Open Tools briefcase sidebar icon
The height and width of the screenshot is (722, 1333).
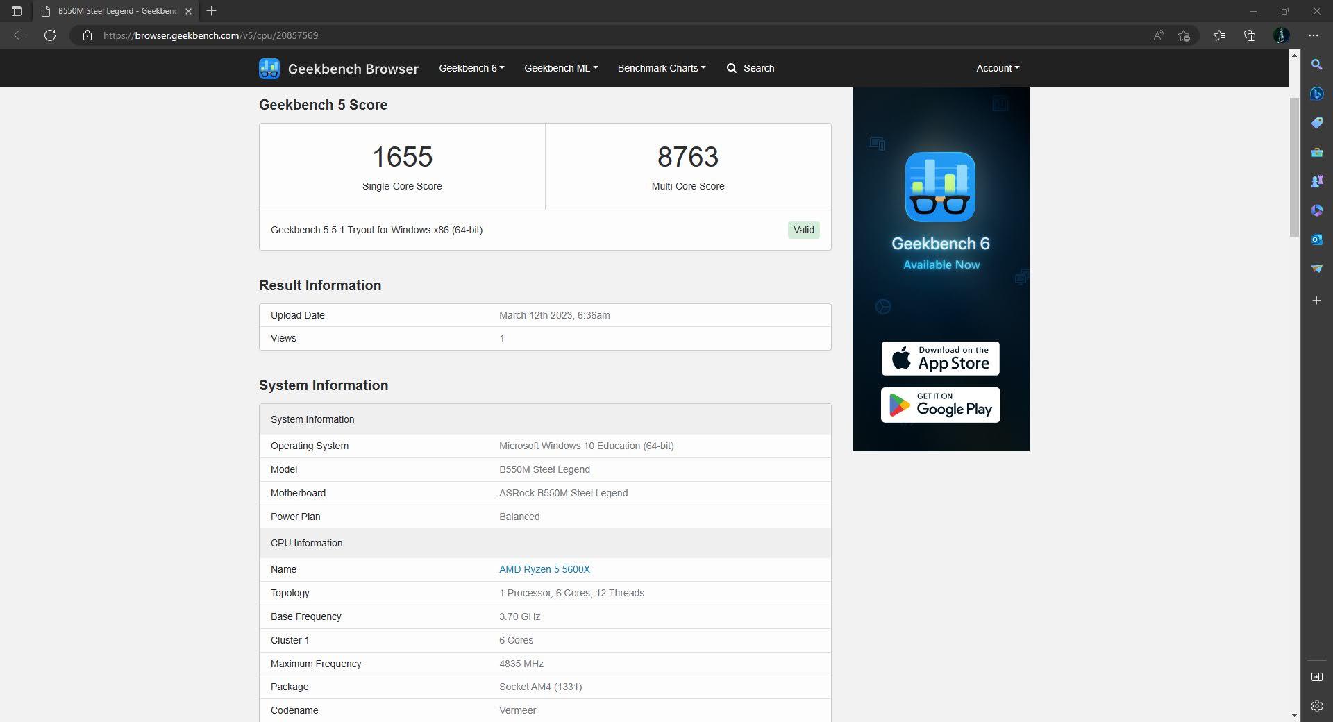(x=1316, y=152)
